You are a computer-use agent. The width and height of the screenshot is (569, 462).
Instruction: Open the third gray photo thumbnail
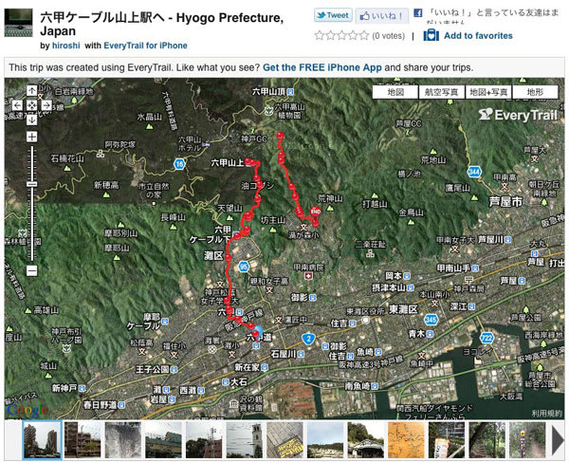click(x=123, y=440)
